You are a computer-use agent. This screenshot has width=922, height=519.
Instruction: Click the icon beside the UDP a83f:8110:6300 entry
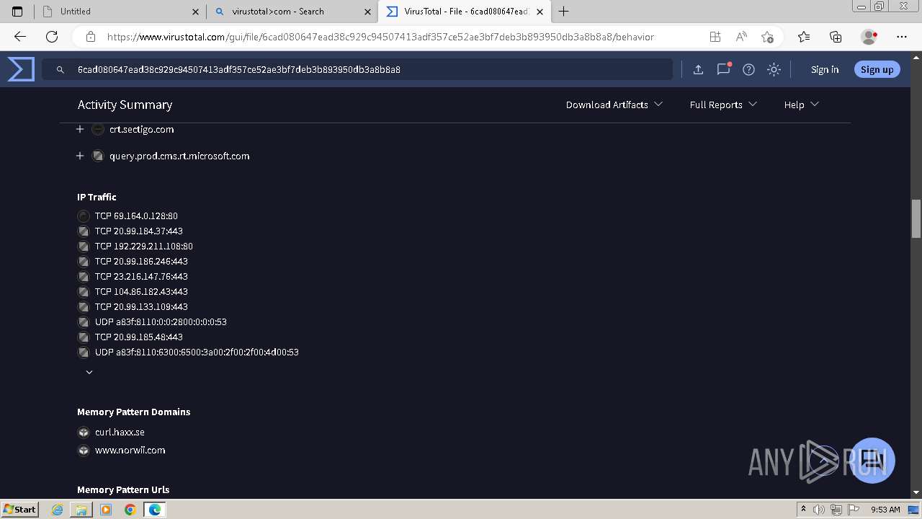point(84,352)
